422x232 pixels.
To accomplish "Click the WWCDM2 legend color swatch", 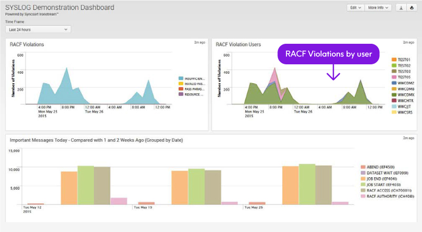I will point(394,83).
